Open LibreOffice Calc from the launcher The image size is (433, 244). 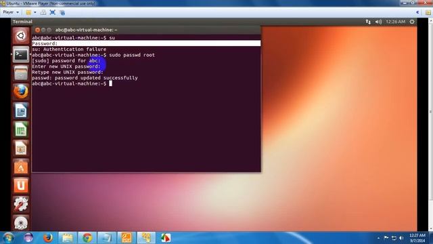tap(21, 129)
